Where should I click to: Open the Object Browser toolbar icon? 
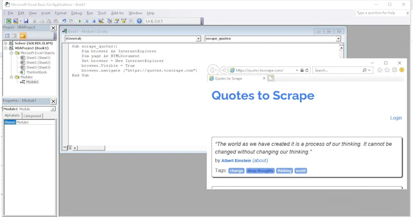[123, 21]
